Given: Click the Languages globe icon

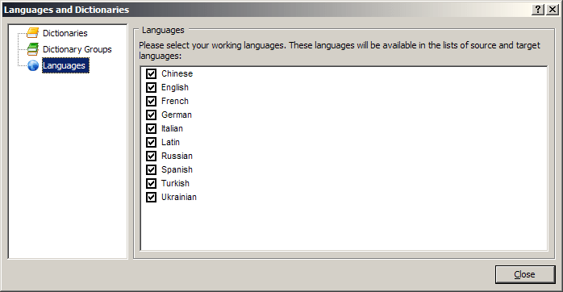Looking at the screenshot, I should pyautogui.click(x=33, y=65).
